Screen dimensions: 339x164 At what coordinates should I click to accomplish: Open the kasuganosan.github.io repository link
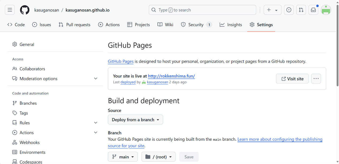87,10
